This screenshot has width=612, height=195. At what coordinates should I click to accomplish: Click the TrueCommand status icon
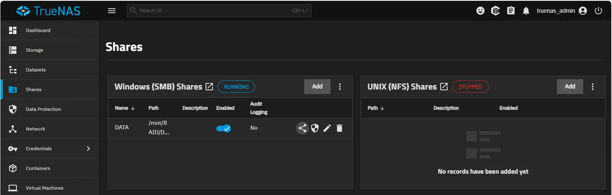click(495, 11)
